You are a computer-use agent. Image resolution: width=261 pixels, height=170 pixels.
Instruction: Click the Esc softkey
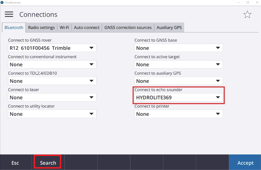tap(15, 163)
